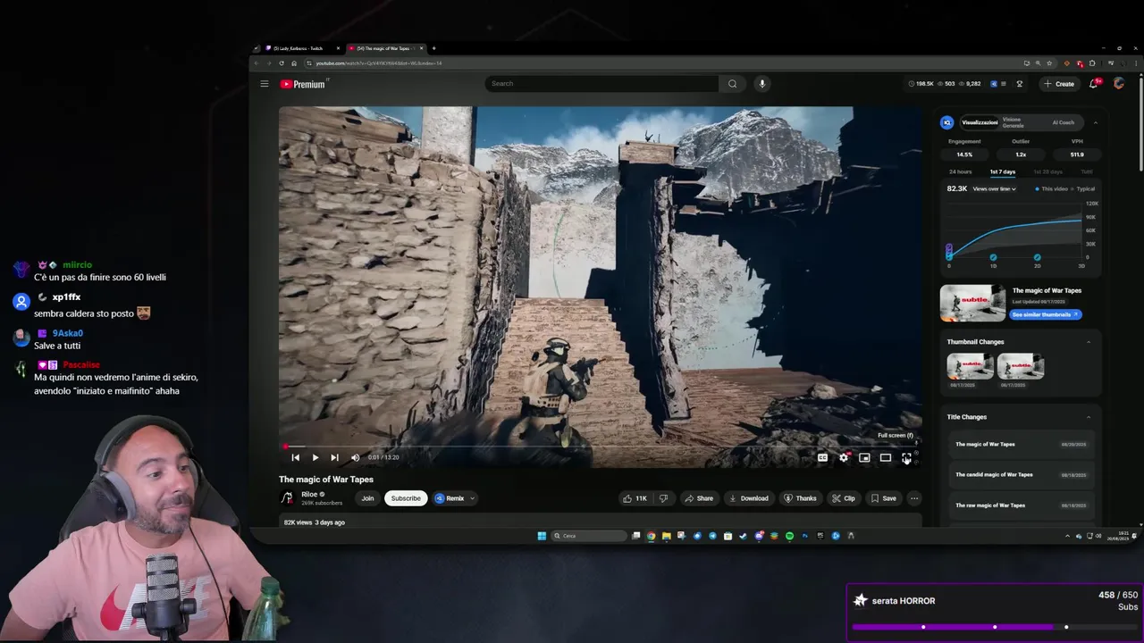Click the blue IQ extension icon in header
Viewport: 1144px width, 643px height.
pyautogui.click(x=993, y=84)
